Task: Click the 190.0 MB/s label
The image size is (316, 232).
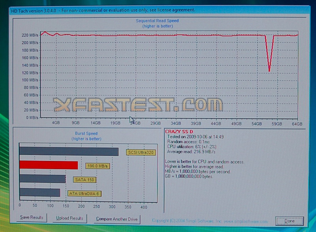Action: pyautogui.click(x=98, y=166)
